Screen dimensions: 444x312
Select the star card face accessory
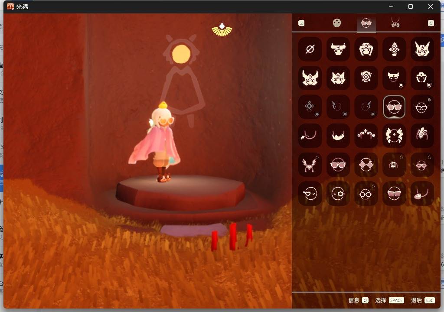[394, 165]
